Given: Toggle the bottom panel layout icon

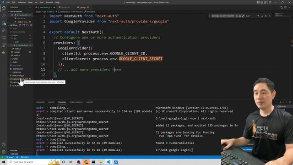Looking at the screenshot, I should click(x=262, y=2).
